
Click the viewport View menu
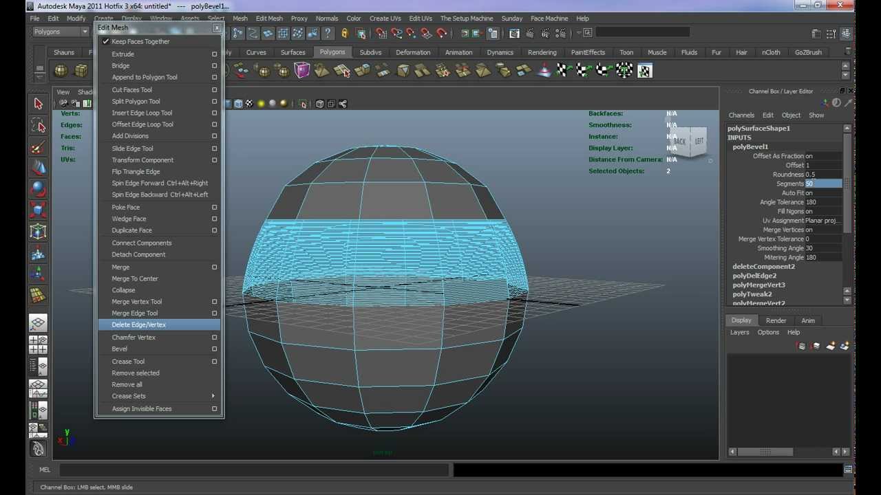point(63,92)
